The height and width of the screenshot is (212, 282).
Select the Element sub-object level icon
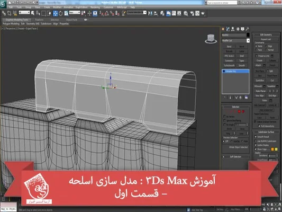tap(243, 111)
